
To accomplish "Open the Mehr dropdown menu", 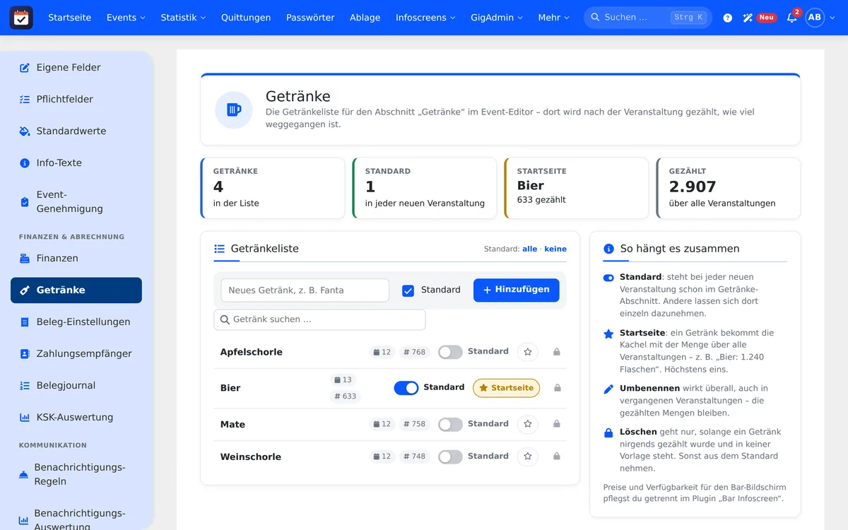I will [x=553, y=18].
